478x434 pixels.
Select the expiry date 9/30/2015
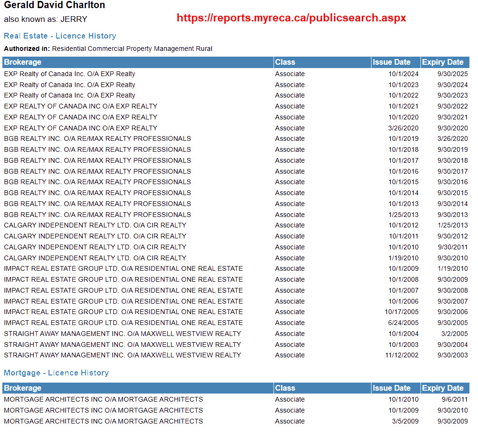pyautogui.click(x=453, y=193)
